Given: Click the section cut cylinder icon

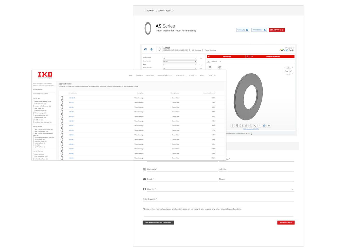Looking at the screenshot, I should (251, 126).
